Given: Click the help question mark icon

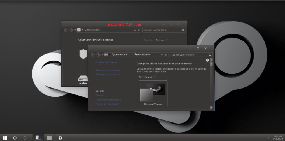Looking at the screenshot, I should click(x=207, y=60).
